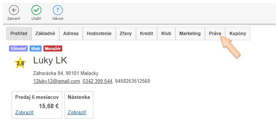
Task: Open the Marketing tab
Action: click(x=190, y=34)
